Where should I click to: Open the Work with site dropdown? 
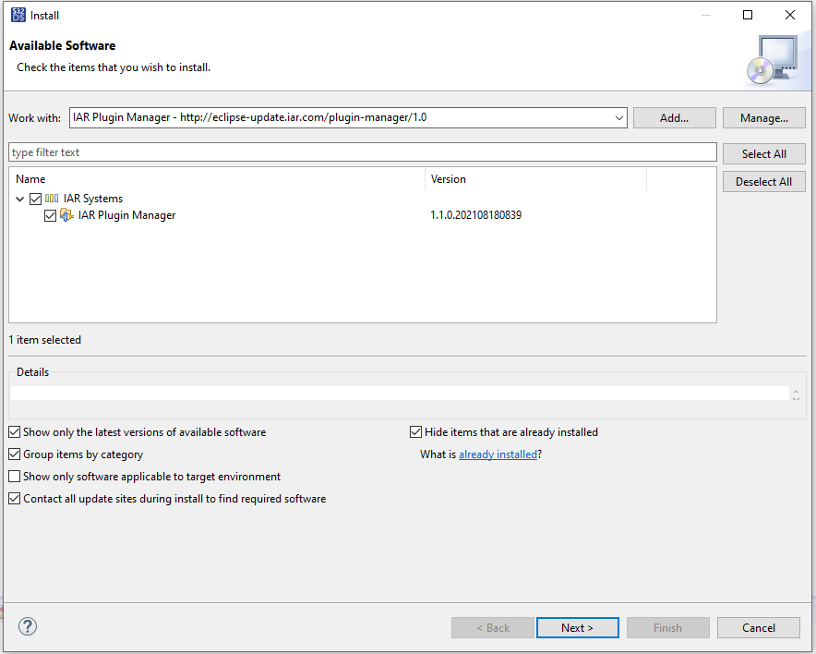[x=619, y=117]
